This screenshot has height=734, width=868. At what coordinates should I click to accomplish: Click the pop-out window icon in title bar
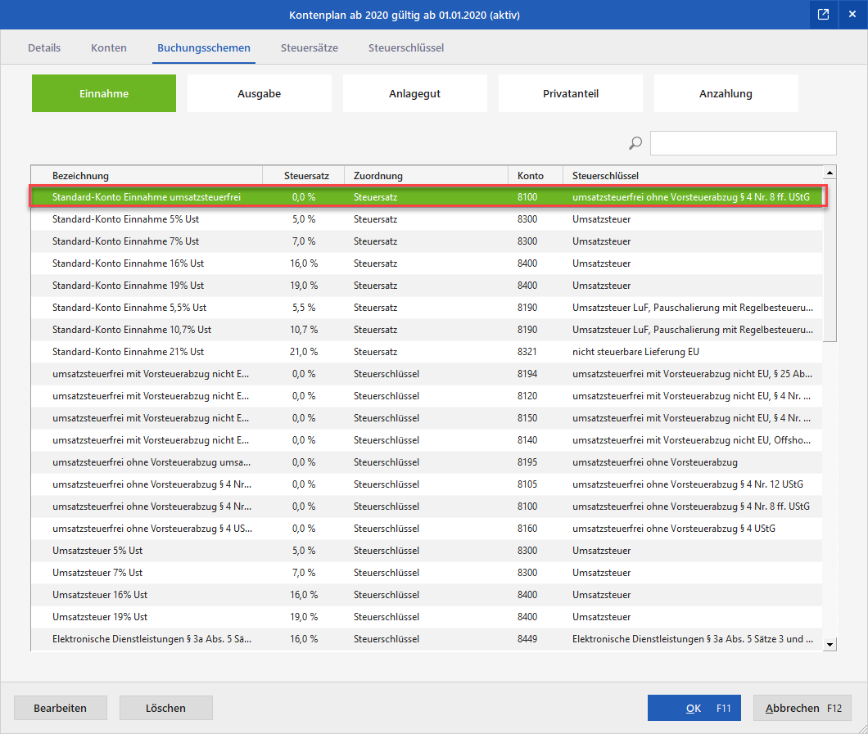pyautogui.click(x=822, y=15)
